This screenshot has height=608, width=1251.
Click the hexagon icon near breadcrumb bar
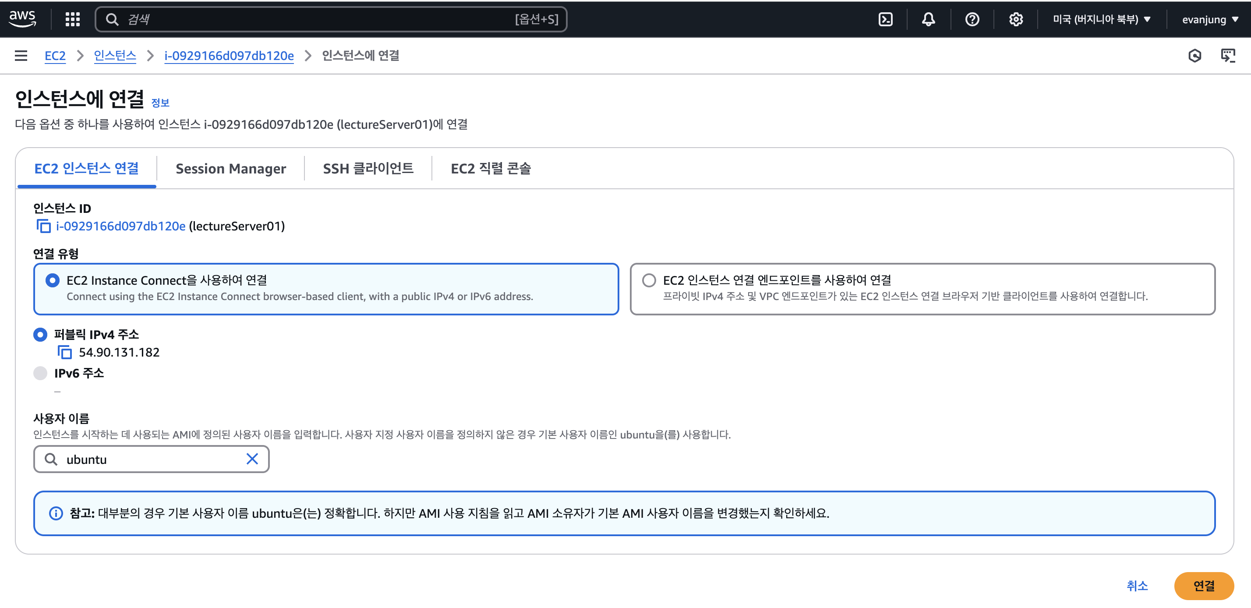point(1194,56)
